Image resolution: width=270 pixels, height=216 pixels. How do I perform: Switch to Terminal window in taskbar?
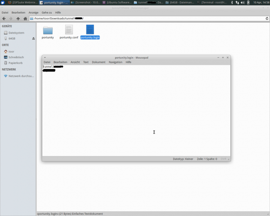coord(214,2)
